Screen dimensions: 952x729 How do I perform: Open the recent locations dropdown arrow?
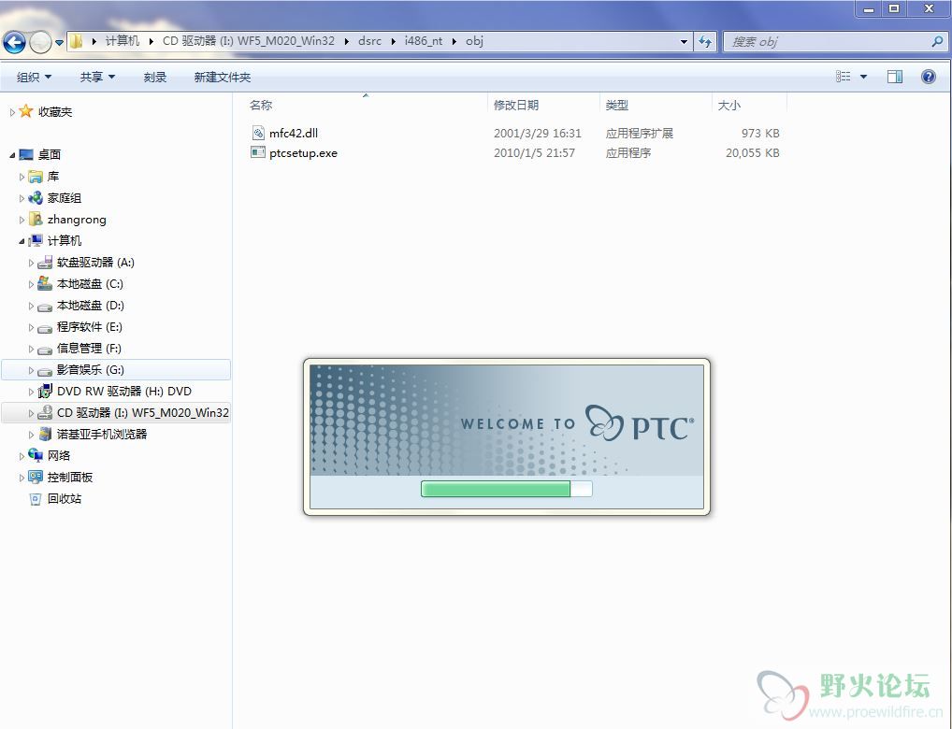tap(59, 42)
